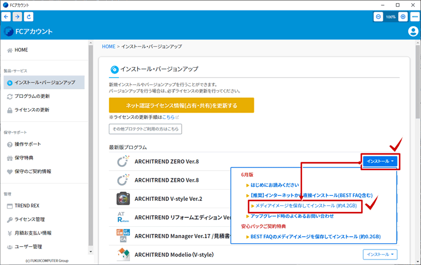
Task: Click the first ARCHITREND ZERO Ver.8 product name
Action: (167, 161)
